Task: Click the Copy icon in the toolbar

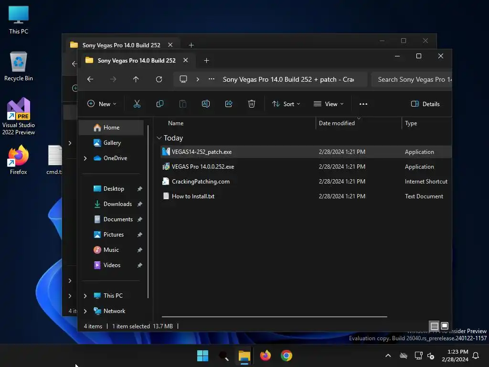Action: (159, 104)
